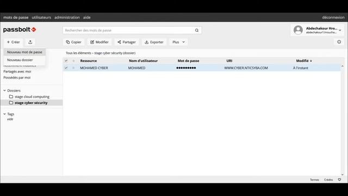Open stage cyber sécurity folder

point(31,103)
